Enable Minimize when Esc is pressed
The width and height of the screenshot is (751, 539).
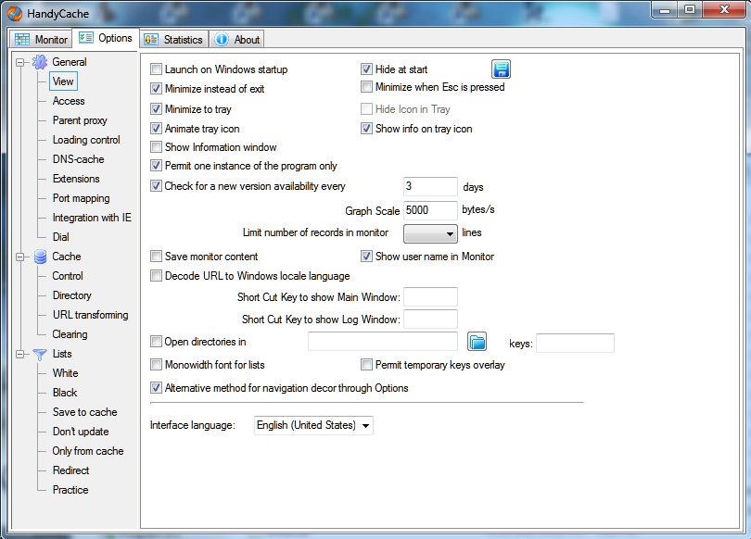tap(366, 86)
